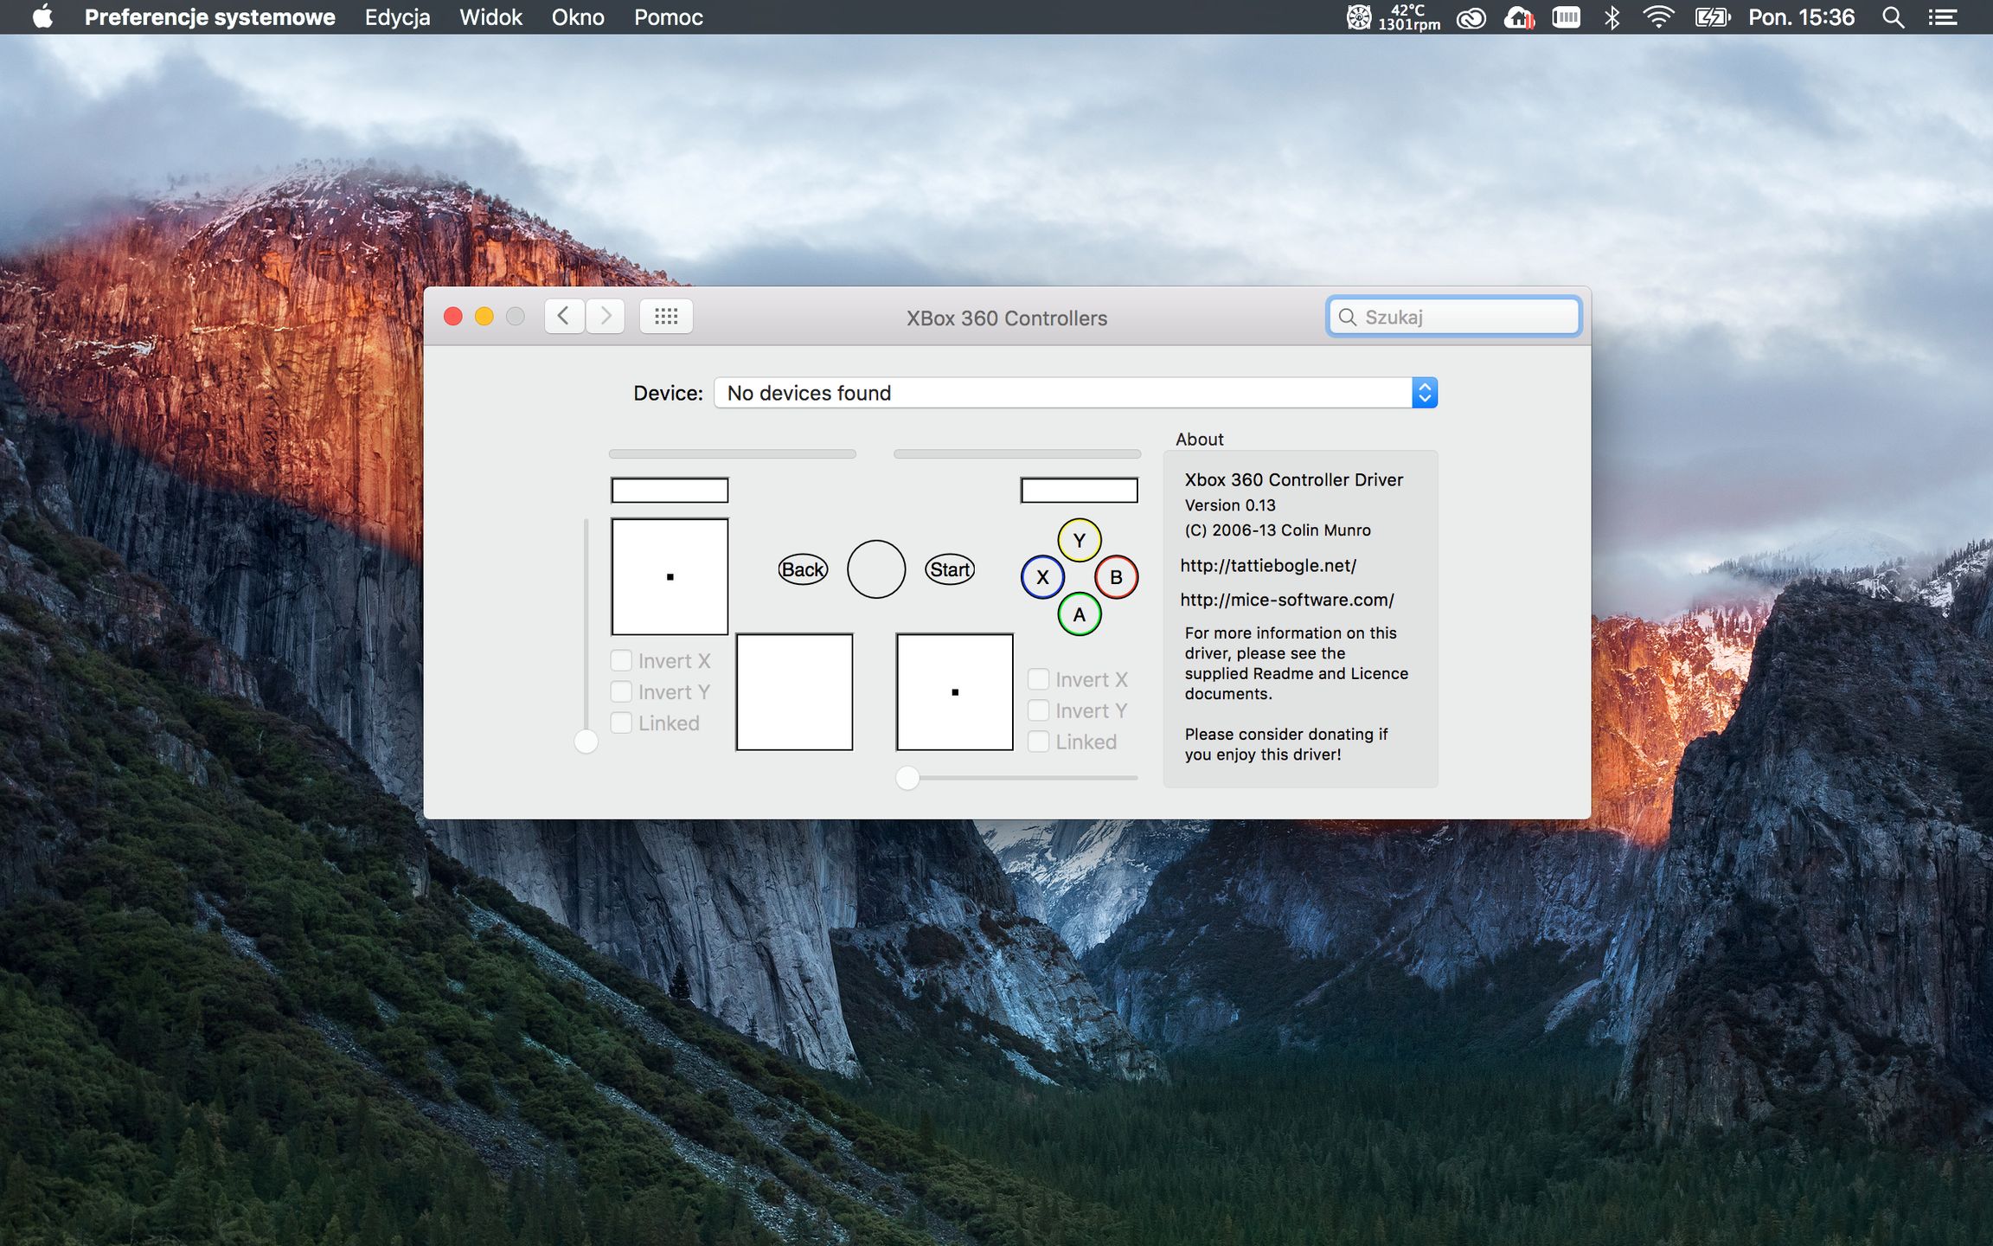Go forward with the right chevron

[x=606, y=317]
